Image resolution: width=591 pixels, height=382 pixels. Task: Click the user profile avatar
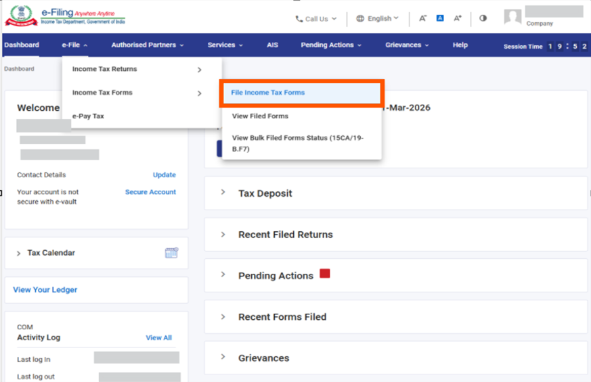[x=512, y=18]
